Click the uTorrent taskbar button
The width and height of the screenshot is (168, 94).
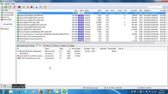tap(64, 92)
